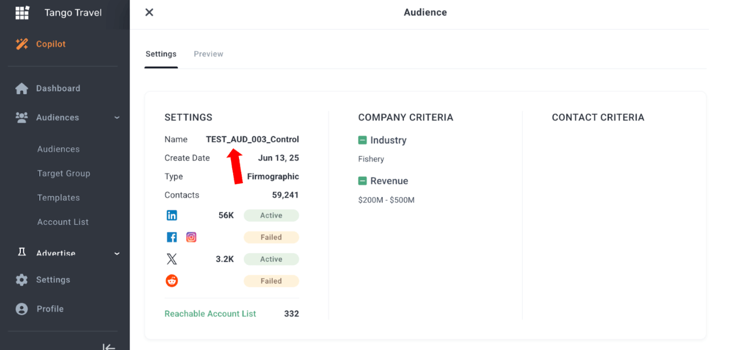Toggle the Revenue criteria checkbox
This screenshot has width=734, height=350.
tap(363, 181)
